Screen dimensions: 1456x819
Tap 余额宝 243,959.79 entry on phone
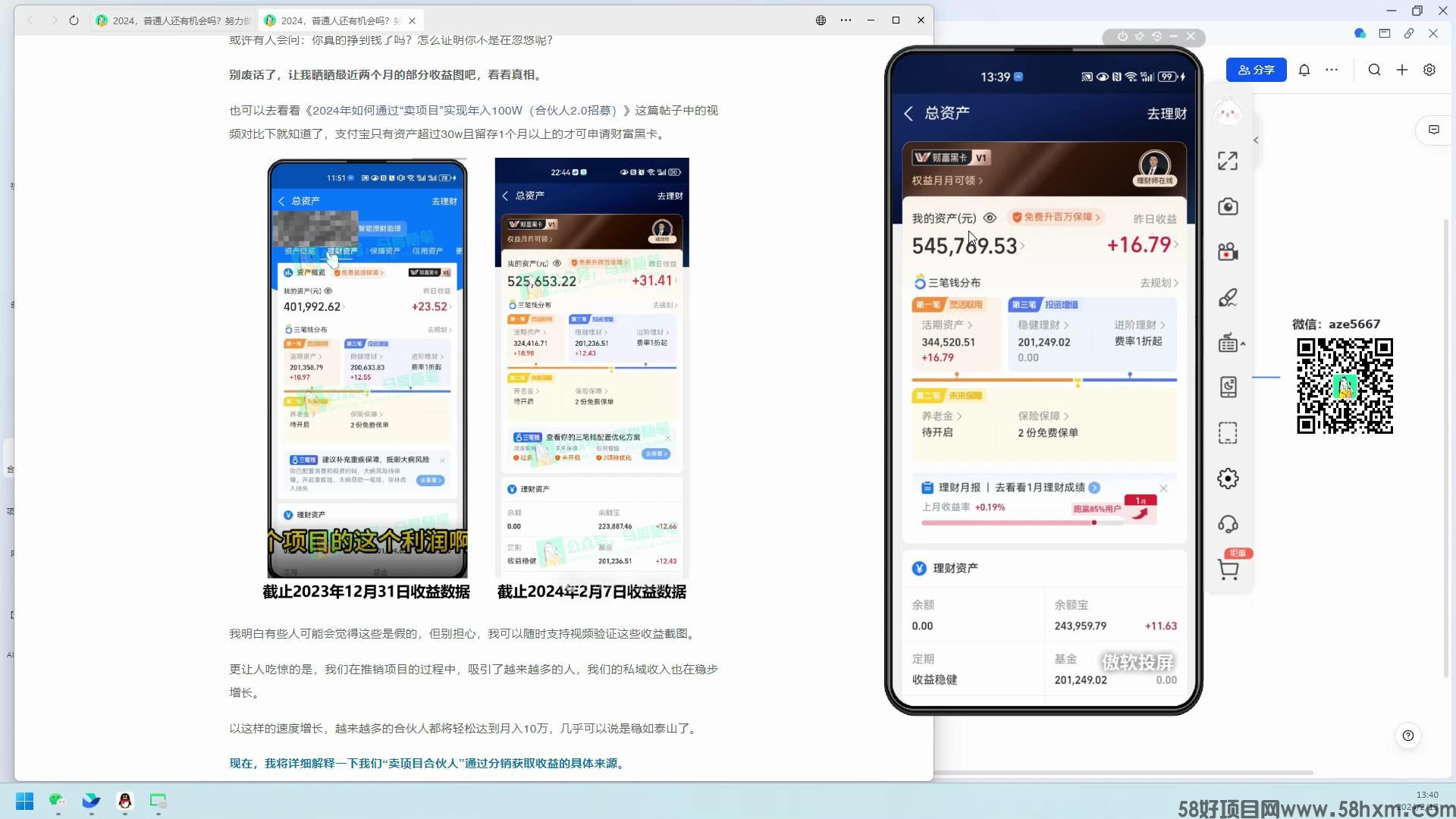1115,615
